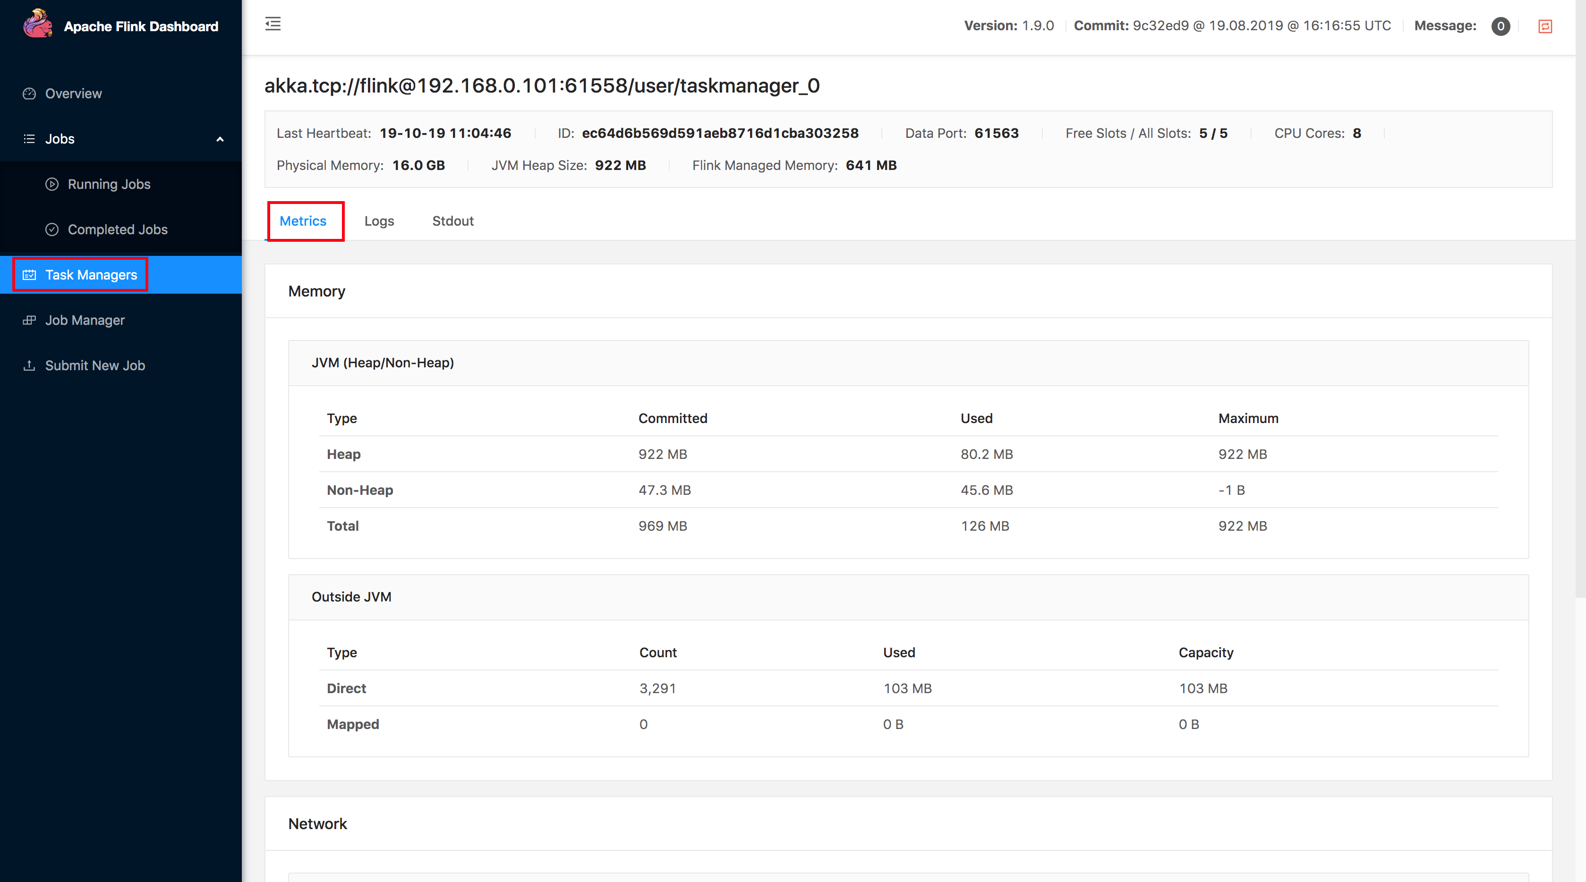Screen dimensions: 1586x882
Task: Switch to the Metrics tab
Action: pyautogui.click(x=303, y=221)
